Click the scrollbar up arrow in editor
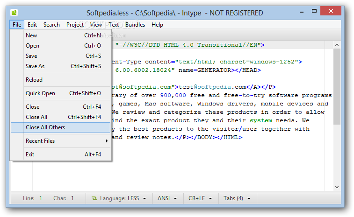Screen dimensions: 354x217 tap(337, 45)
